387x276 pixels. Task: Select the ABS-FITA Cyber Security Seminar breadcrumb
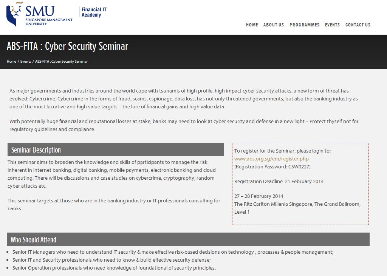pyautogui.click(x=62, y=62)
